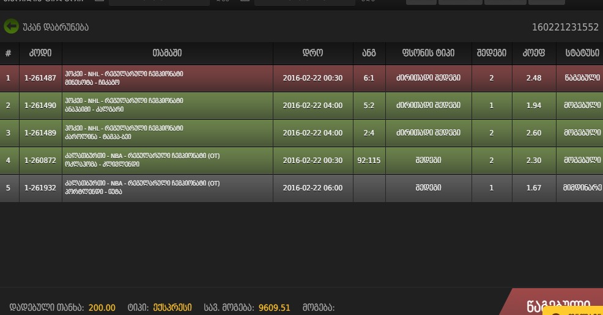Click the დრო column header
The height and width of the screenshot is (315, 603).
point(313,53)
